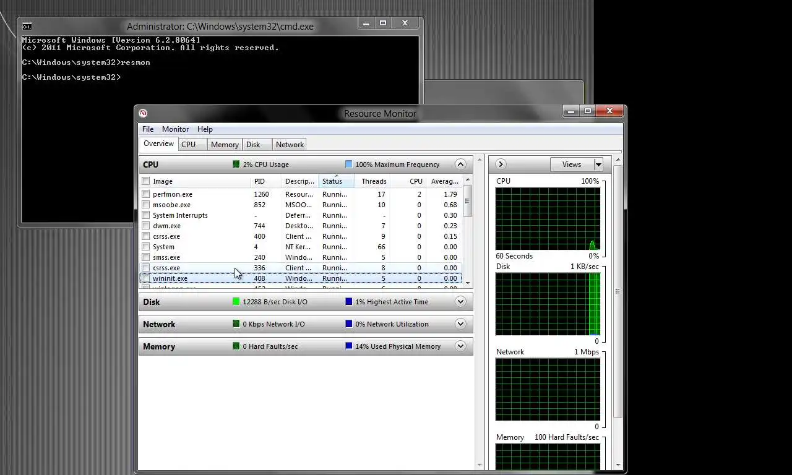This screenshot has height=475, width=792.
Task: Click the blue Used Physical Memory indicator
Action: 349,346
